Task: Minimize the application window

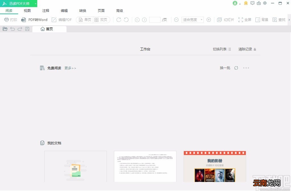Action: point(273,3)
